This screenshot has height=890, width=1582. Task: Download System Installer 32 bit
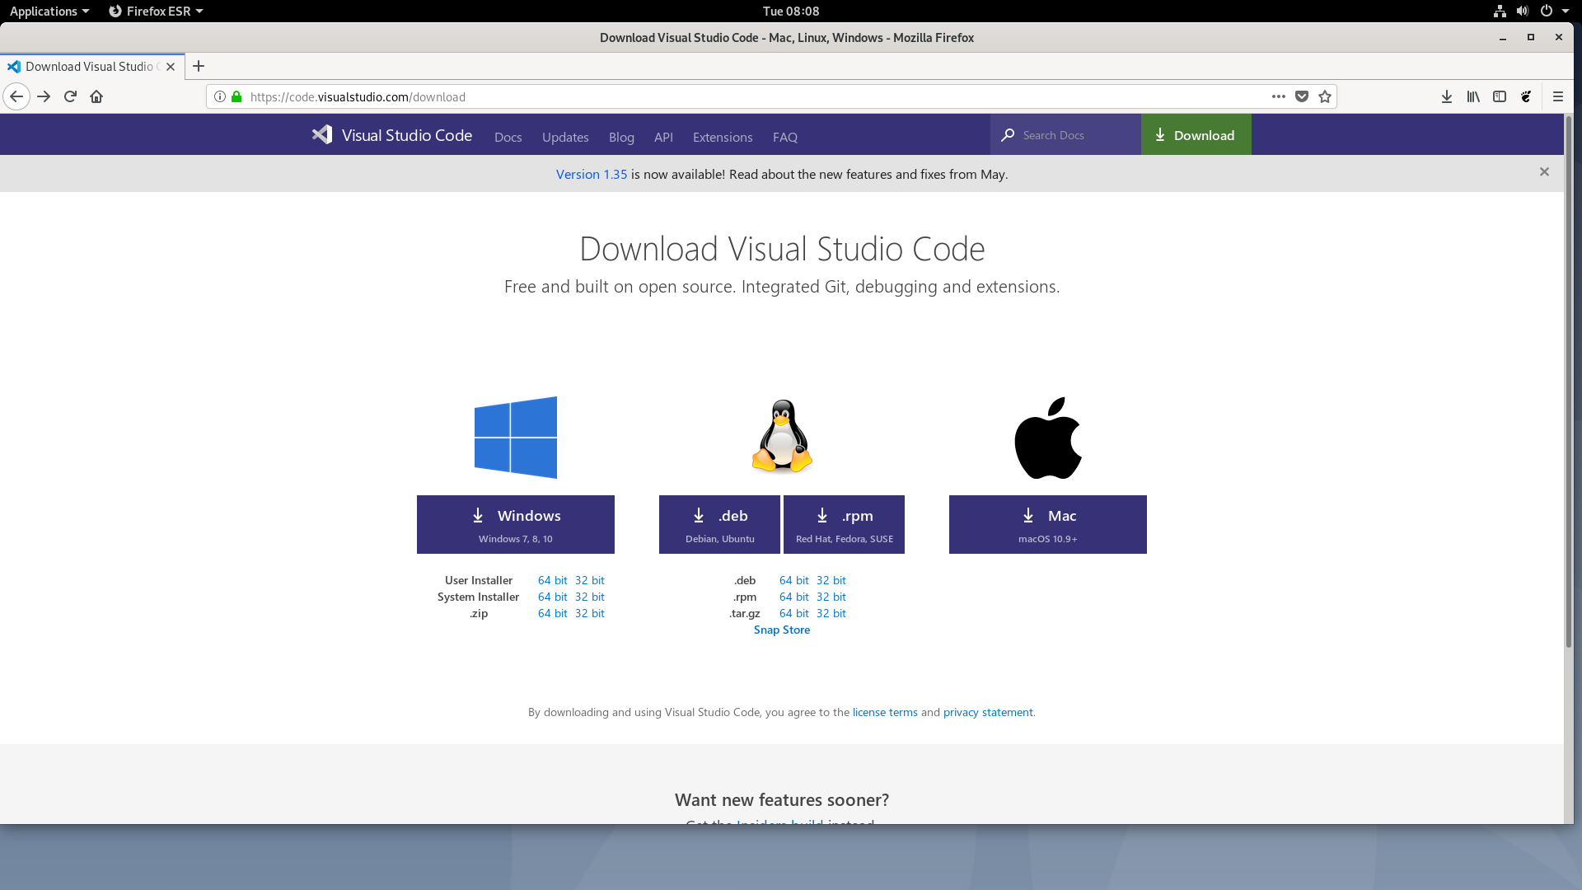tap(589, 597)
